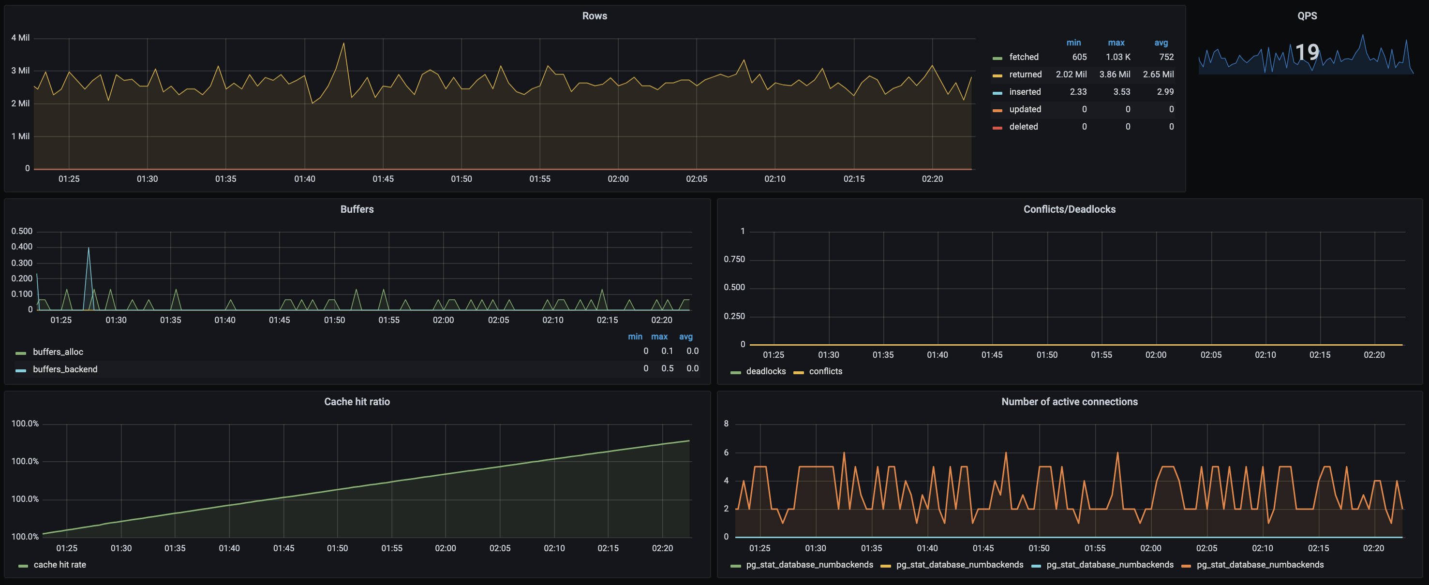Open the Cache hit ratio panel menu
The width and height of the screenshot is (1429, 585).
coord(357,401)
